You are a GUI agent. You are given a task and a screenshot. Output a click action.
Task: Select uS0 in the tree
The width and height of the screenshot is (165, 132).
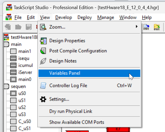click(x=22, y=94)
